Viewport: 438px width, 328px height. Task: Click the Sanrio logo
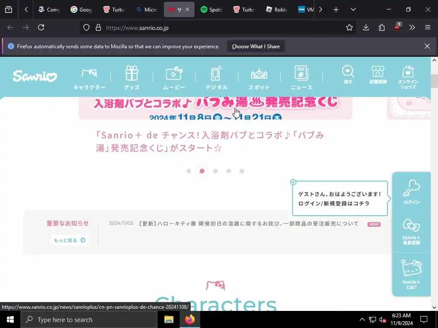(x=35, y=76)
